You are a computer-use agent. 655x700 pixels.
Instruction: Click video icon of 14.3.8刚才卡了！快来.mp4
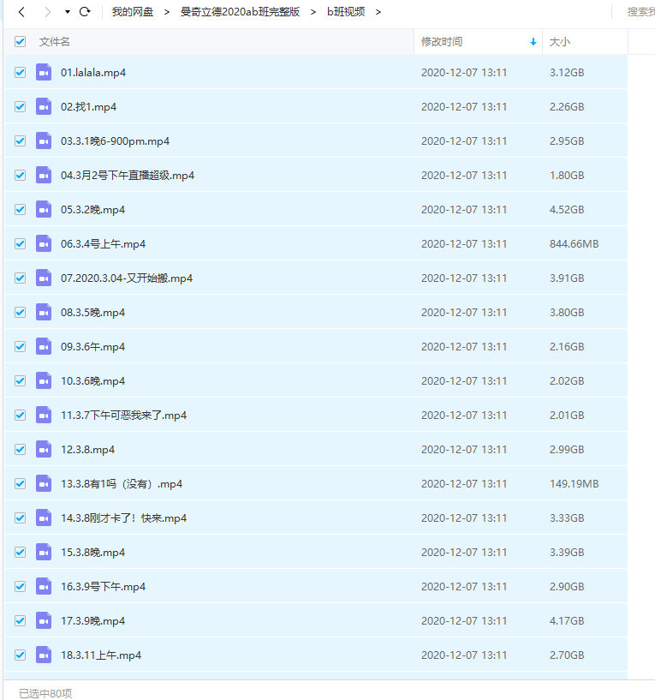pyautogui.click(x=44, y=518)
